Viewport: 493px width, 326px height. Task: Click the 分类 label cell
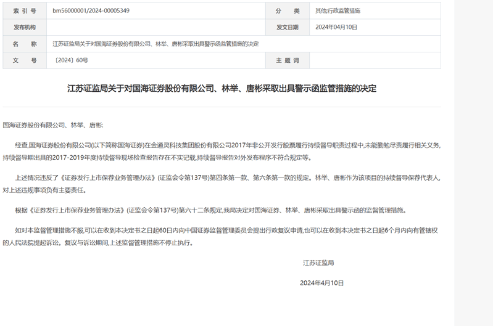(x=288, y=10)
